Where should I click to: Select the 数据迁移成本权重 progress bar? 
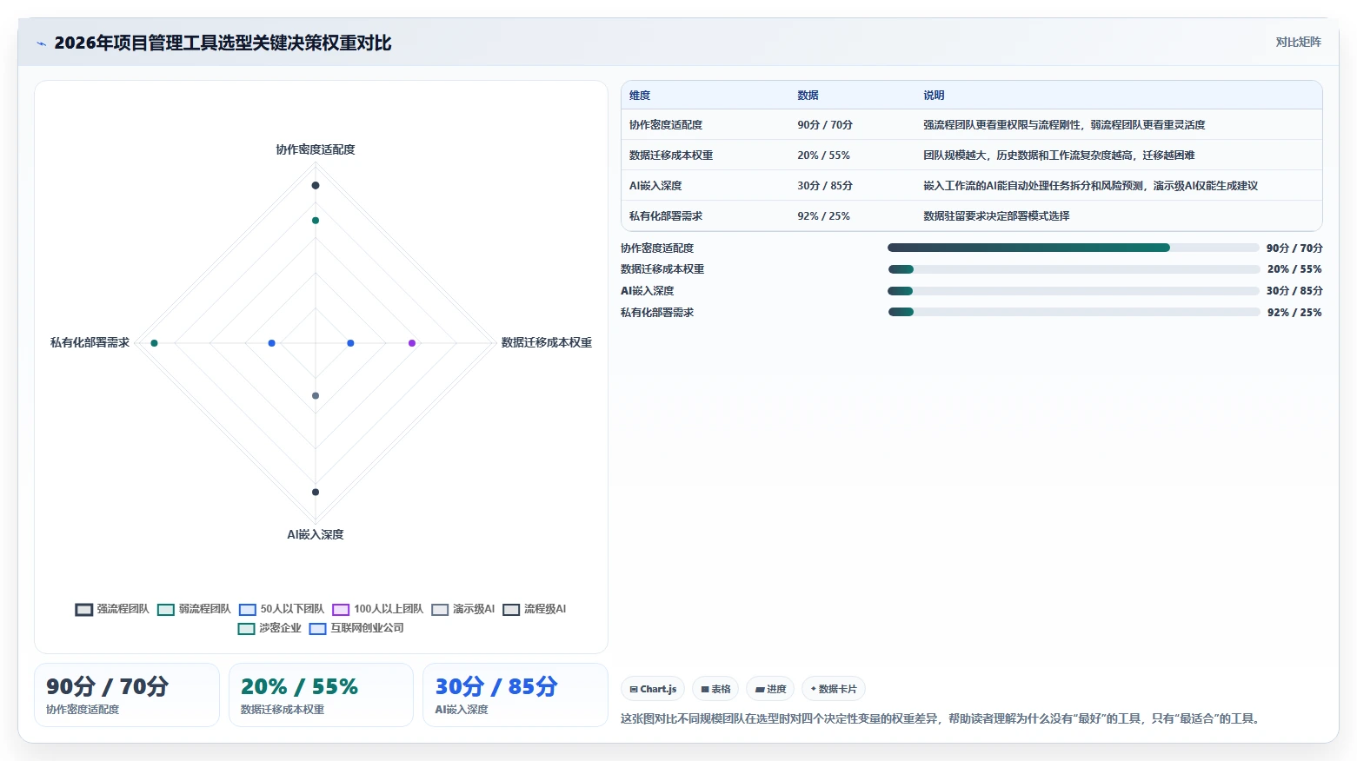(1074, 269)
